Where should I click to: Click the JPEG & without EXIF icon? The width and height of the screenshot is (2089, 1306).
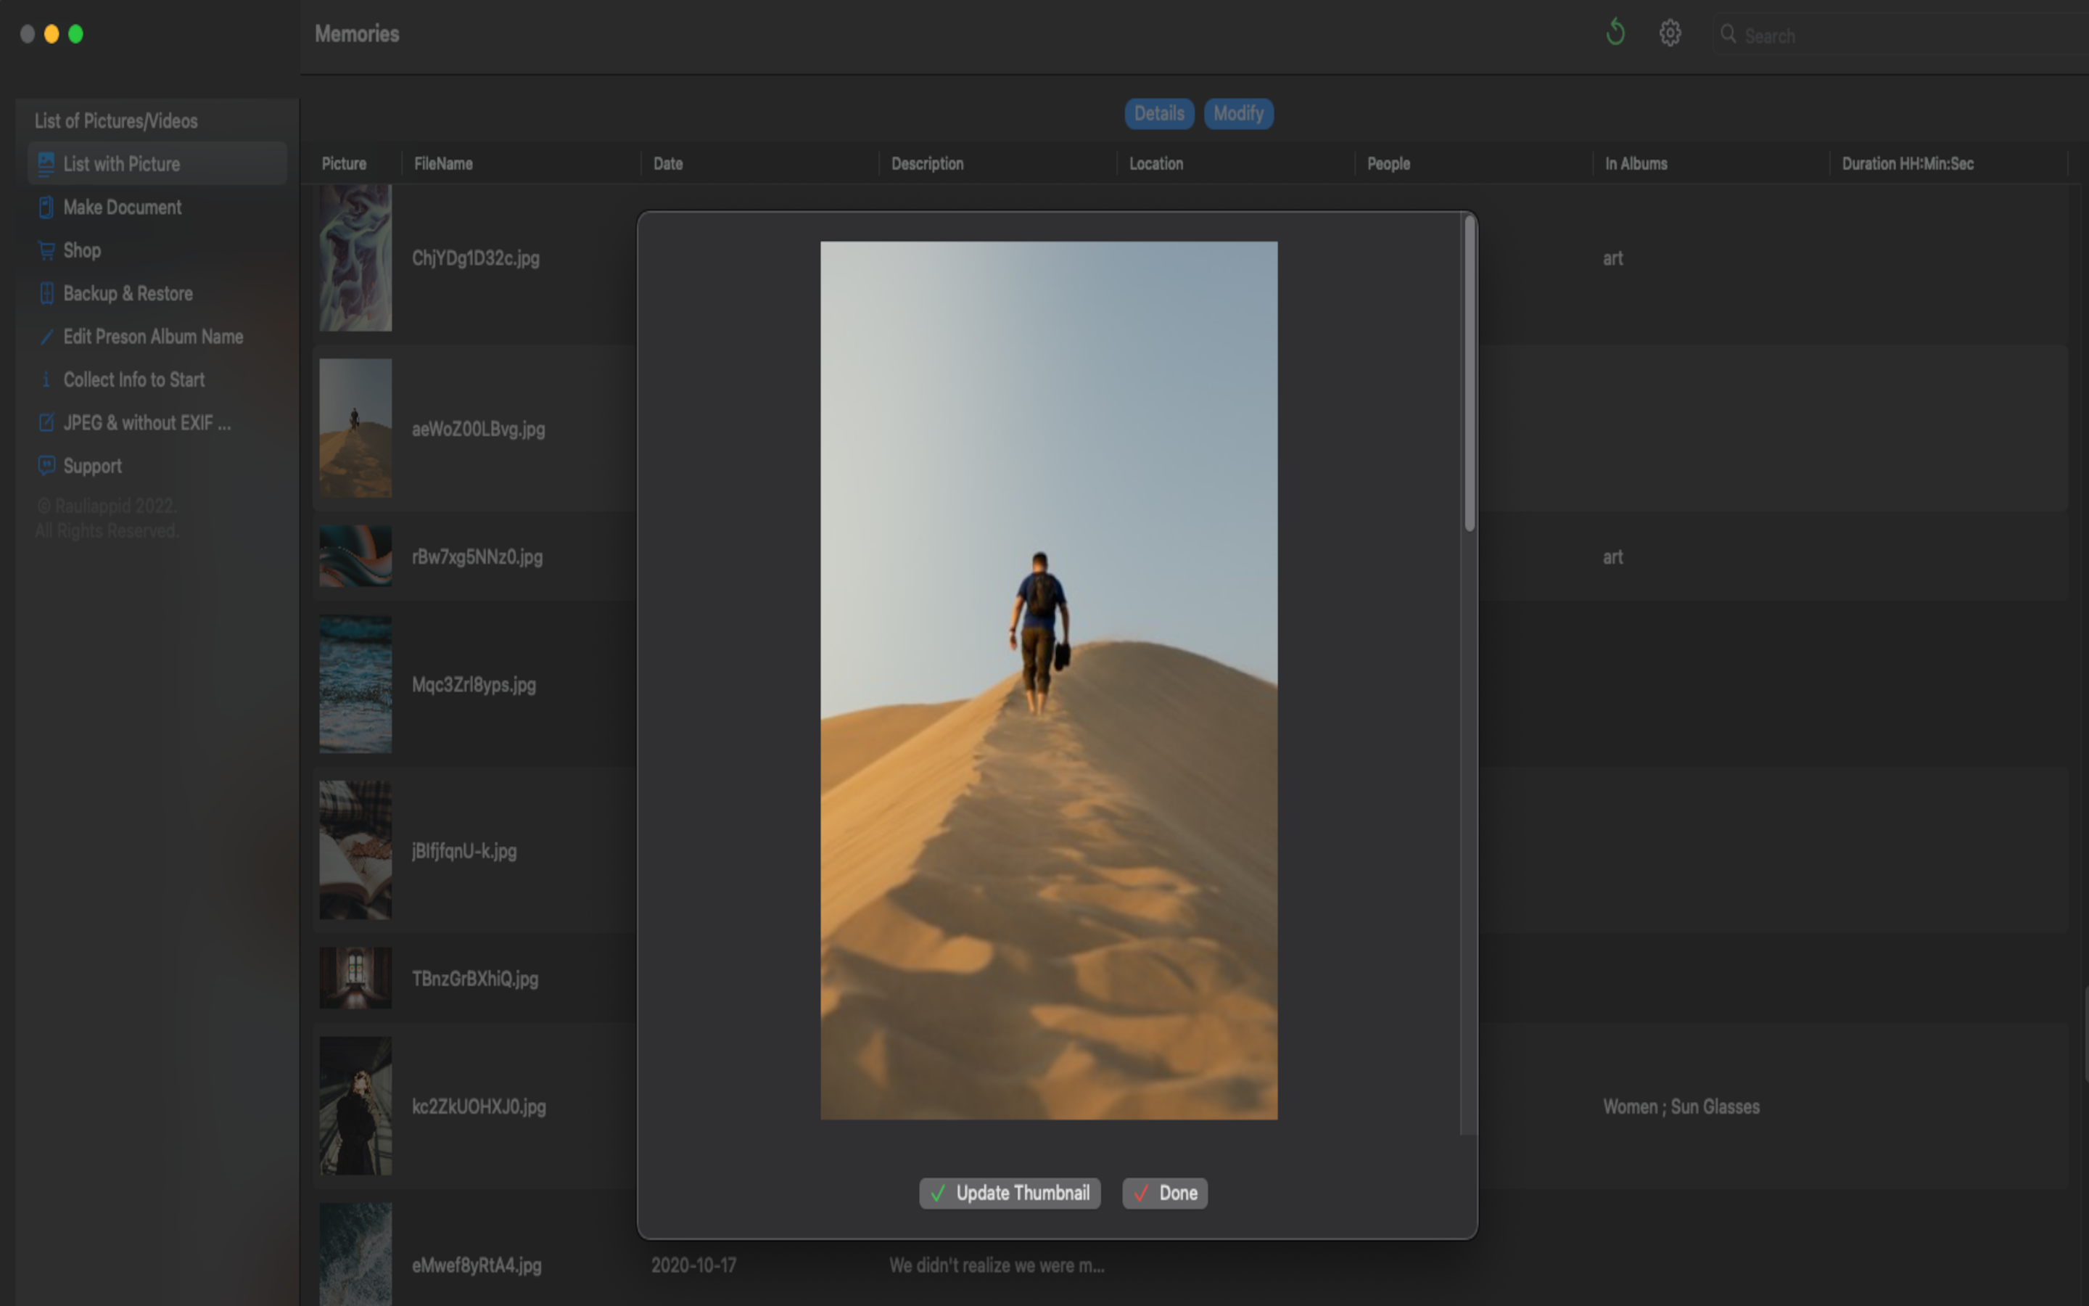pos(46,423)
